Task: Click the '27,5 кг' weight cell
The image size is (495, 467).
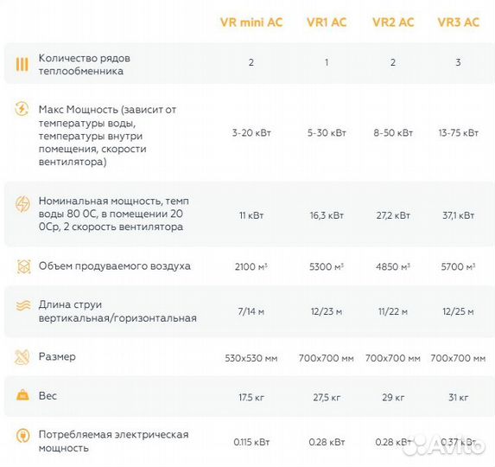Action: [x=327, y=397]
